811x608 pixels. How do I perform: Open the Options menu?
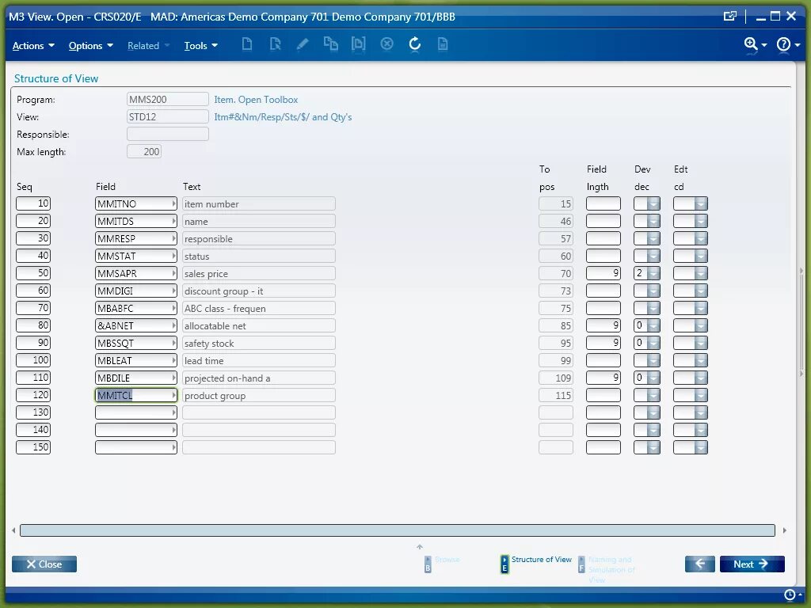91,45
